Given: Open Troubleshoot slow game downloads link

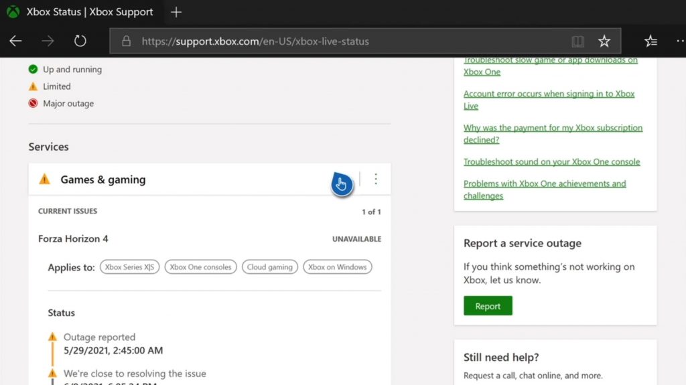Looking at the screenshot, I should tap(551, 66).
